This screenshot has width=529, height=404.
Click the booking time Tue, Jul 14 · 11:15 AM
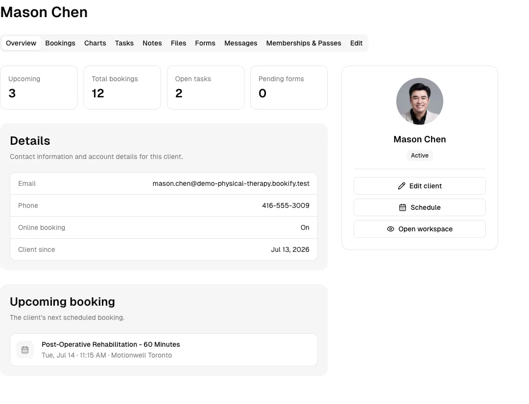tap(74, 356)
